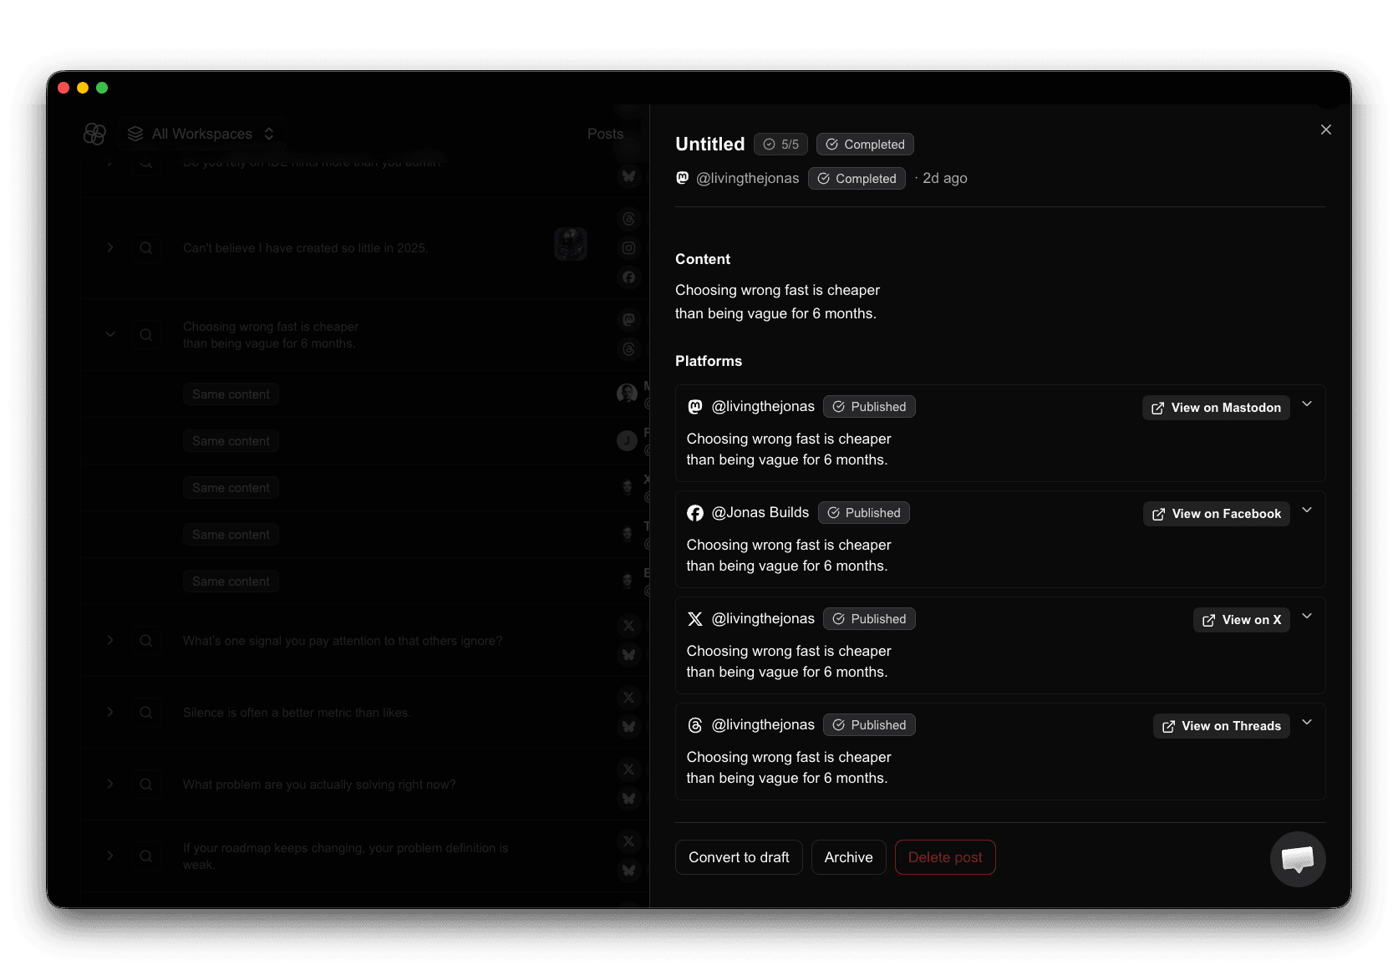
Task: Click Bluesky icon in 'What's one signal' row
Action: tap(629, 655)
